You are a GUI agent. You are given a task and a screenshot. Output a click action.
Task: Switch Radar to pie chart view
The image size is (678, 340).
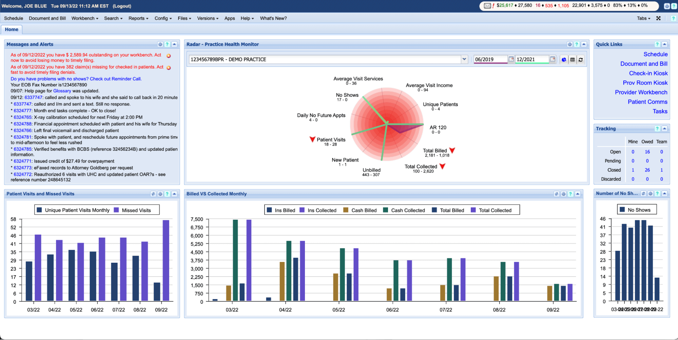pyautogui.click(x=564, y=60)
